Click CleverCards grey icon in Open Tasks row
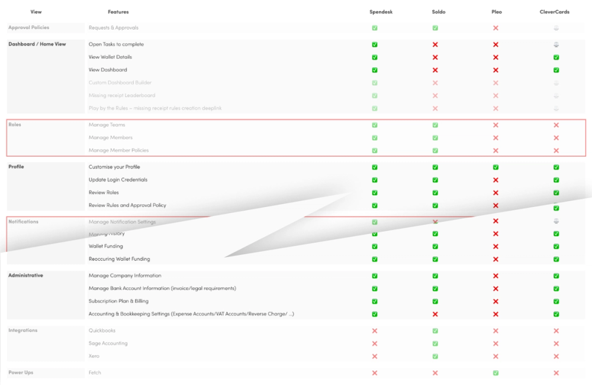592x385 pixels. [x=556, y=44]
